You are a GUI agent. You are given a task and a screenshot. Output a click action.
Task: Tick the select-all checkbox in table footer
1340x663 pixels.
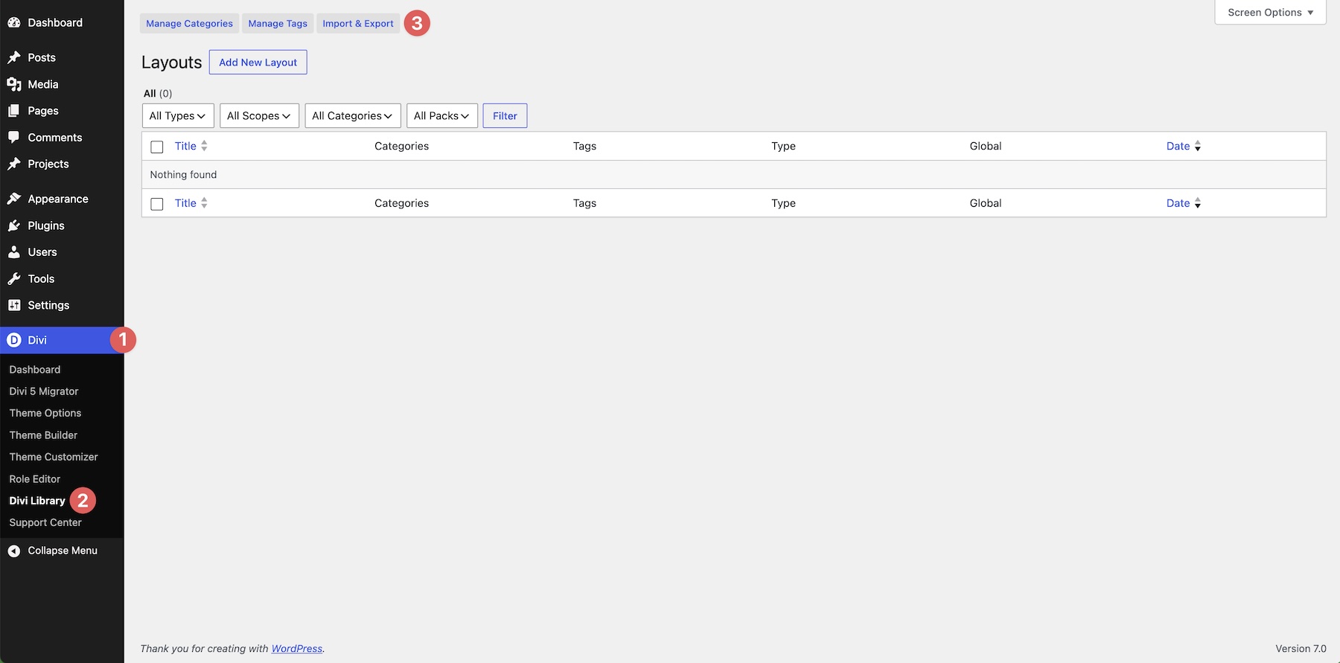point(157,204)
